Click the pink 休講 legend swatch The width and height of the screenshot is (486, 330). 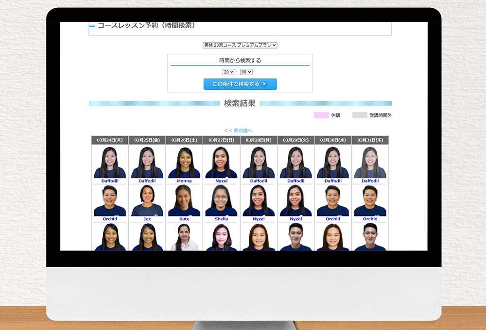coord(321,115)
